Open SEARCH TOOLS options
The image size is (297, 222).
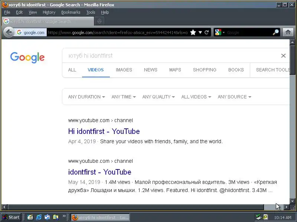pyautogui.click(x=273, y=70)
